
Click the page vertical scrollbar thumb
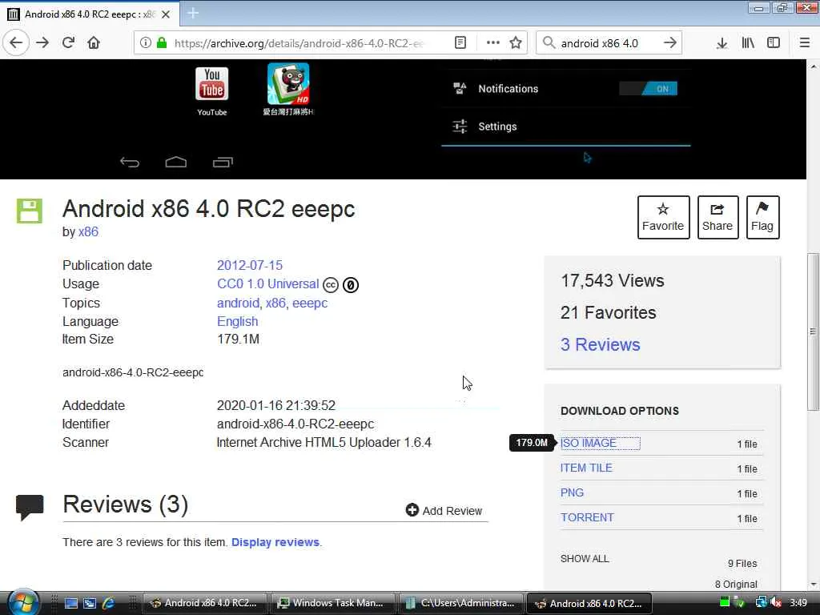(x=814, y=332)
